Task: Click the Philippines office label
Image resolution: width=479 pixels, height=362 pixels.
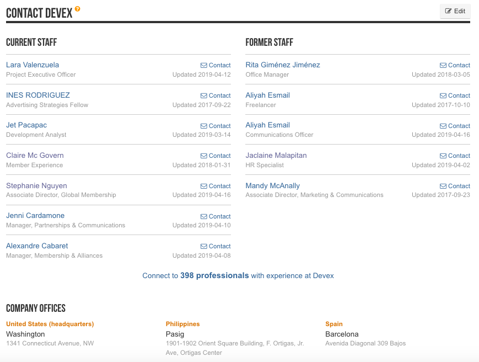Action: click(x=182, y=324)
